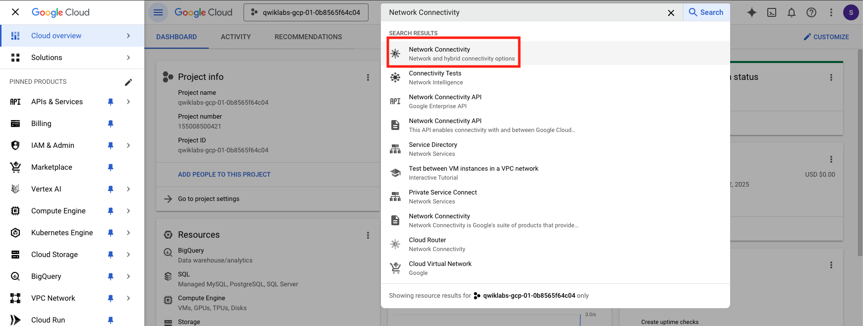Select the Cloud Router search result

pyautogui.click(x=555, y=244)
